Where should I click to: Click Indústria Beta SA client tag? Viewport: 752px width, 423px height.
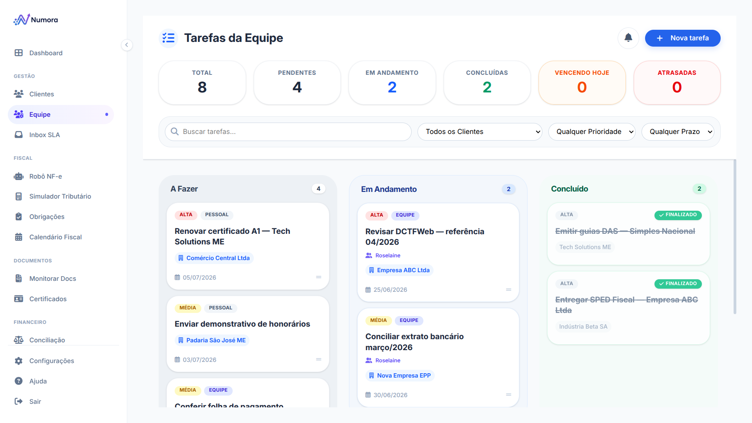(x=583, y=327)
